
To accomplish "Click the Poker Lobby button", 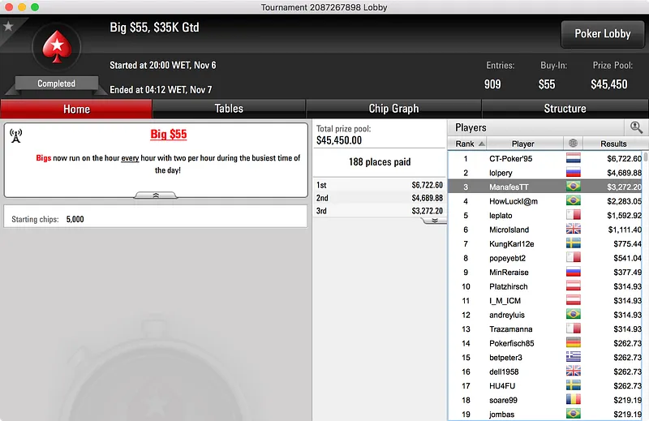I will pos(603,34).
